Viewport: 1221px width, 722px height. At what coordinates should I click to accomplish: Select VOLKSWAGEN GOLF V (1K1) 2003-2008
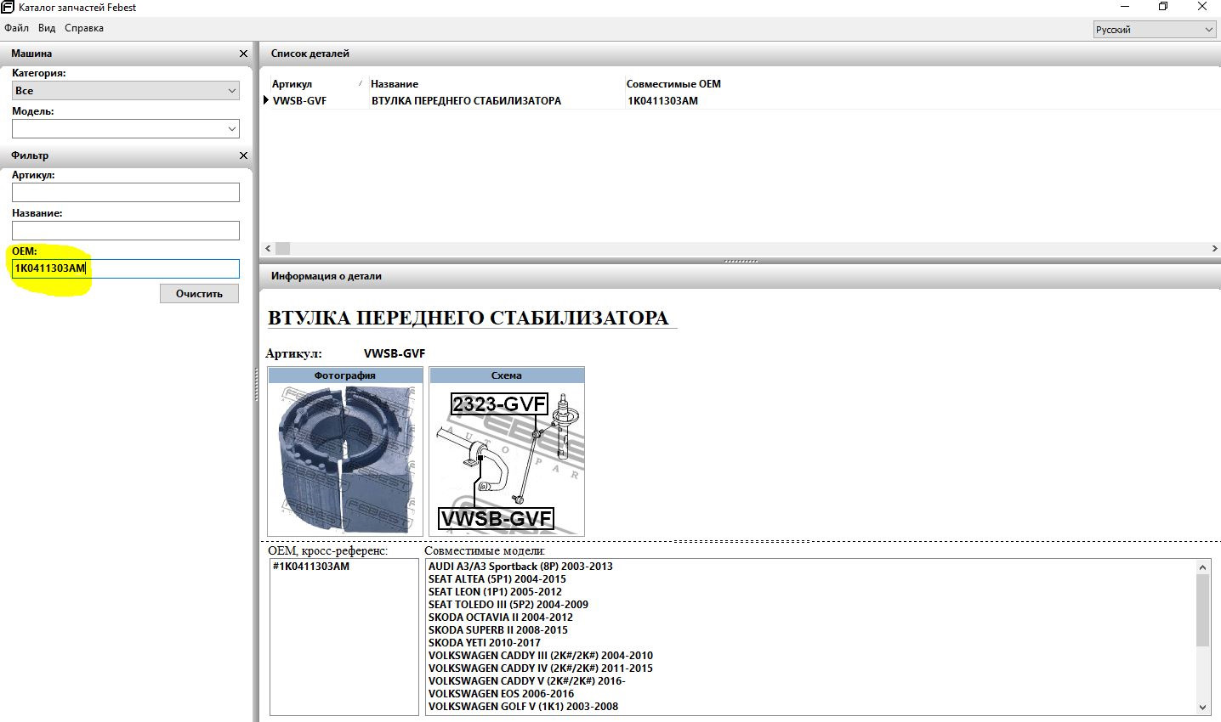tap(524, 707)
